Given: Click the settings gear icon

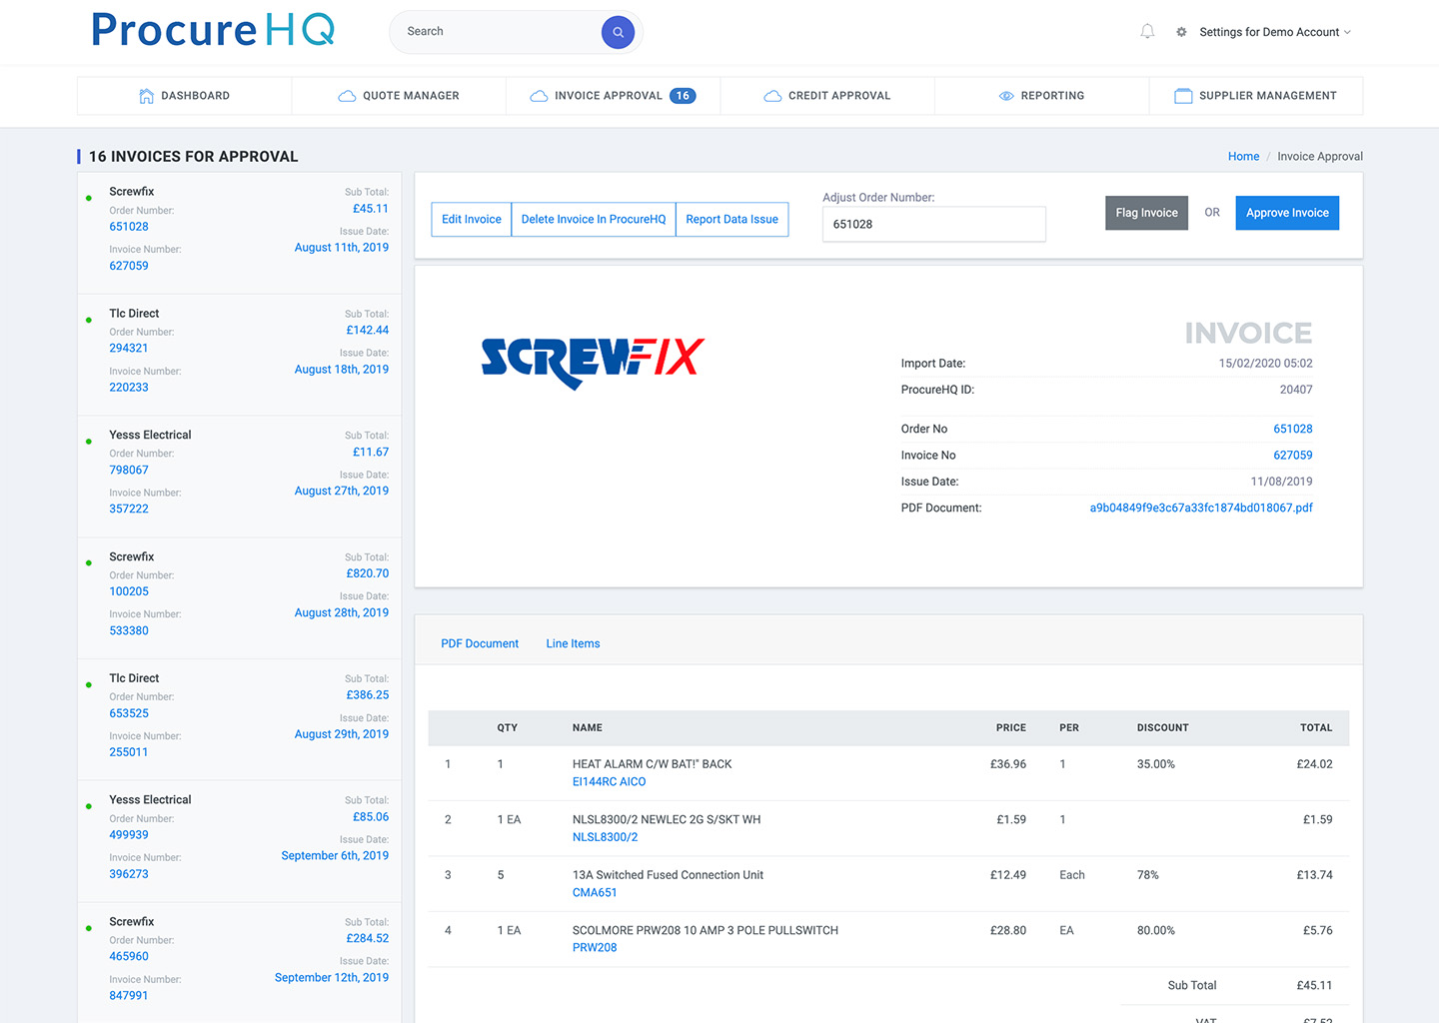Looking at the screenshot, I should (1181, 32).
